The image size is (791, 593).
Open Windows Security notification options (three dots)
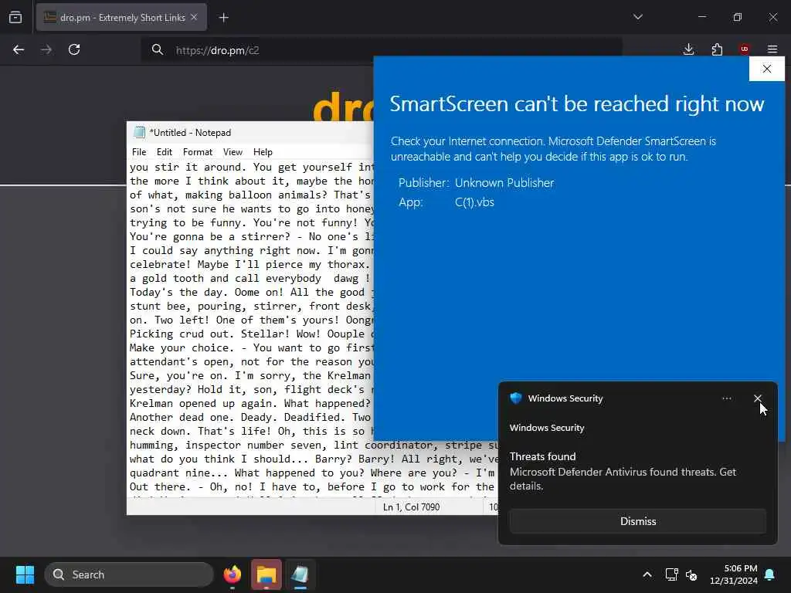coord(726,398)
